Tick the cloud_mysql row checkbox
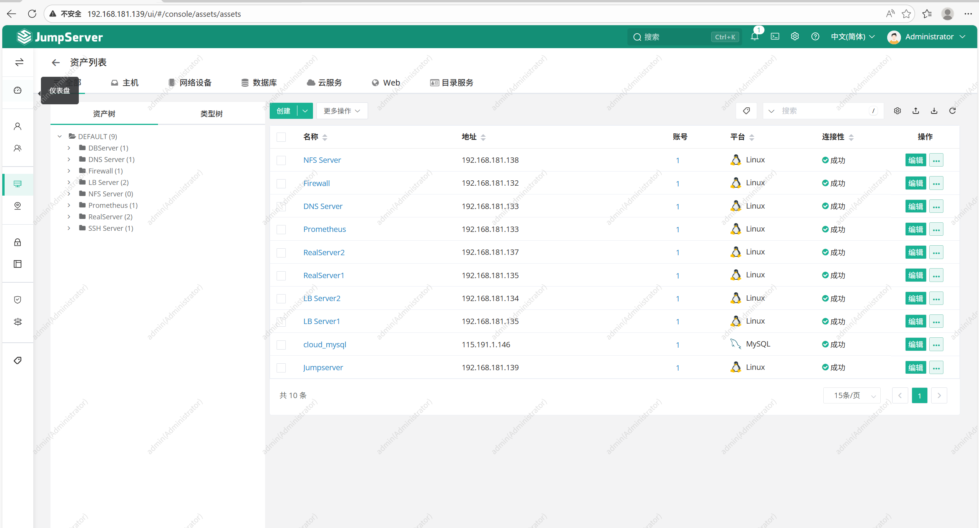 pyautogui.click(x=281, y=345)
